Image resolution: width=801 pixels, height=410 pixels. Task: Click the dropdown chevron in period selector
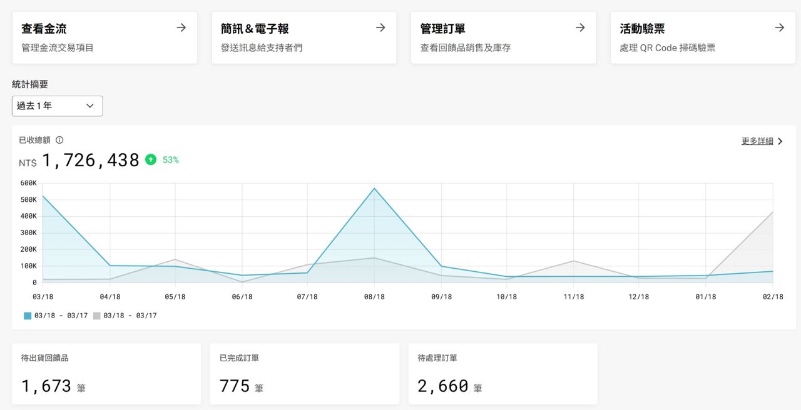90,106
